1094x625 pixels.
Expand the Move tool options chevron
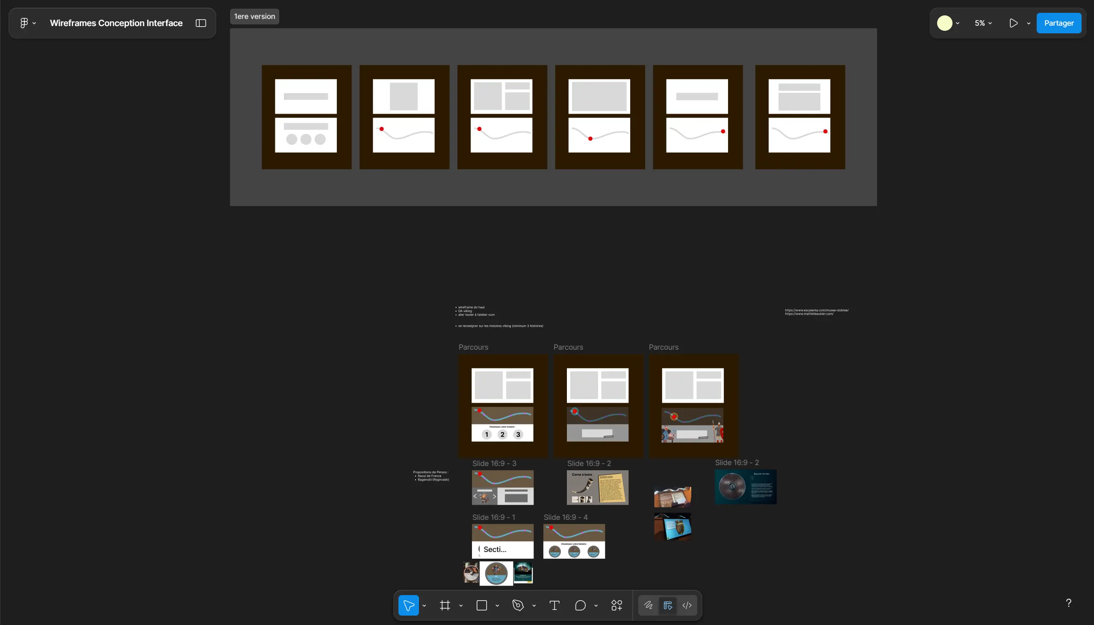click(424, 606)
